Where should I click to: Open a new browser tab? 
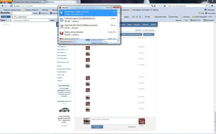79,2
